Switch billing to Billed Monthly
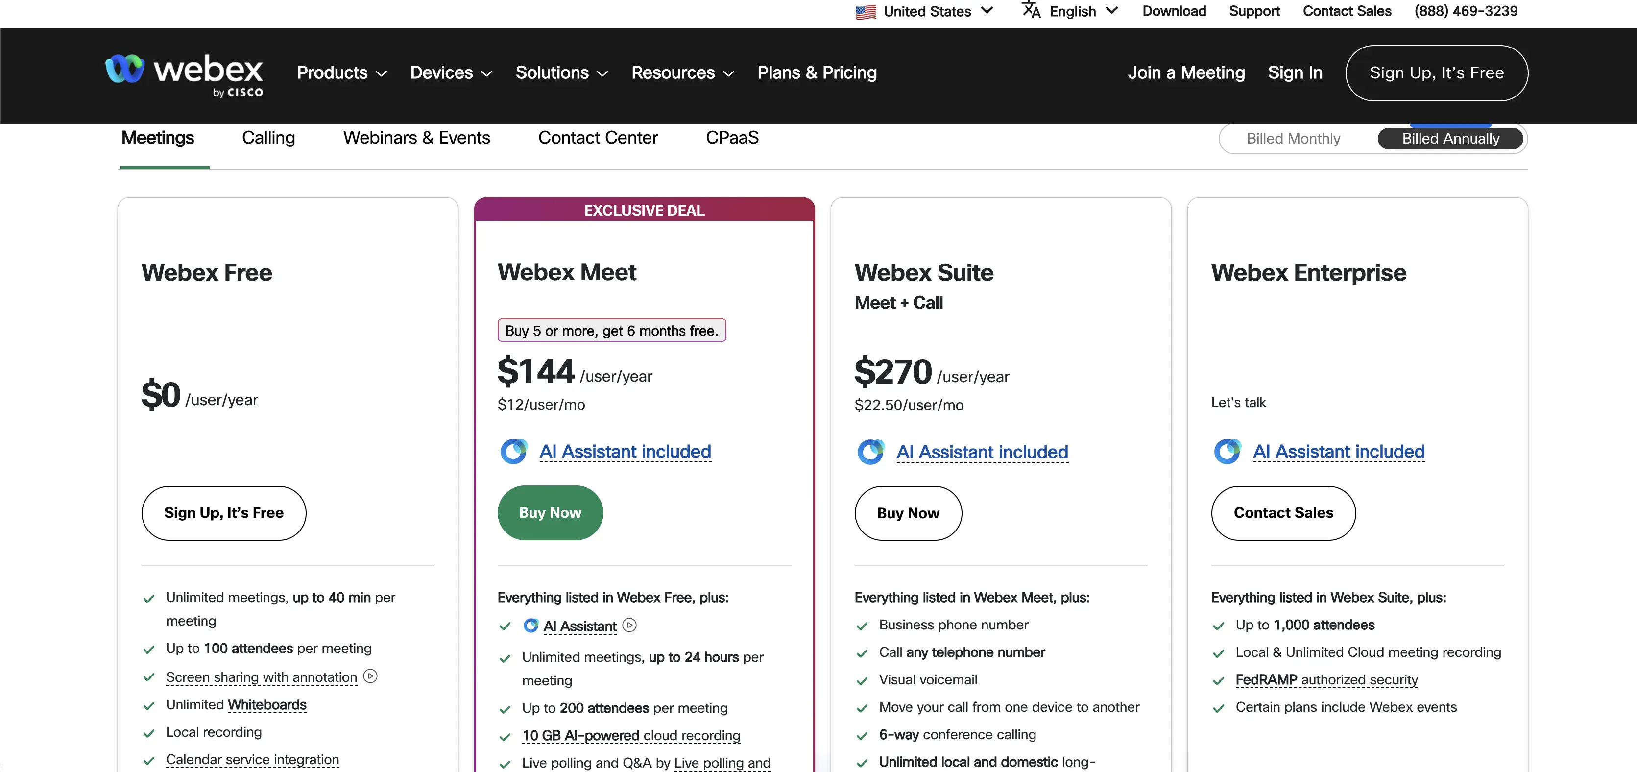Image resolution: width=1637 pixels, height=772 pixels. (1293, 139)
